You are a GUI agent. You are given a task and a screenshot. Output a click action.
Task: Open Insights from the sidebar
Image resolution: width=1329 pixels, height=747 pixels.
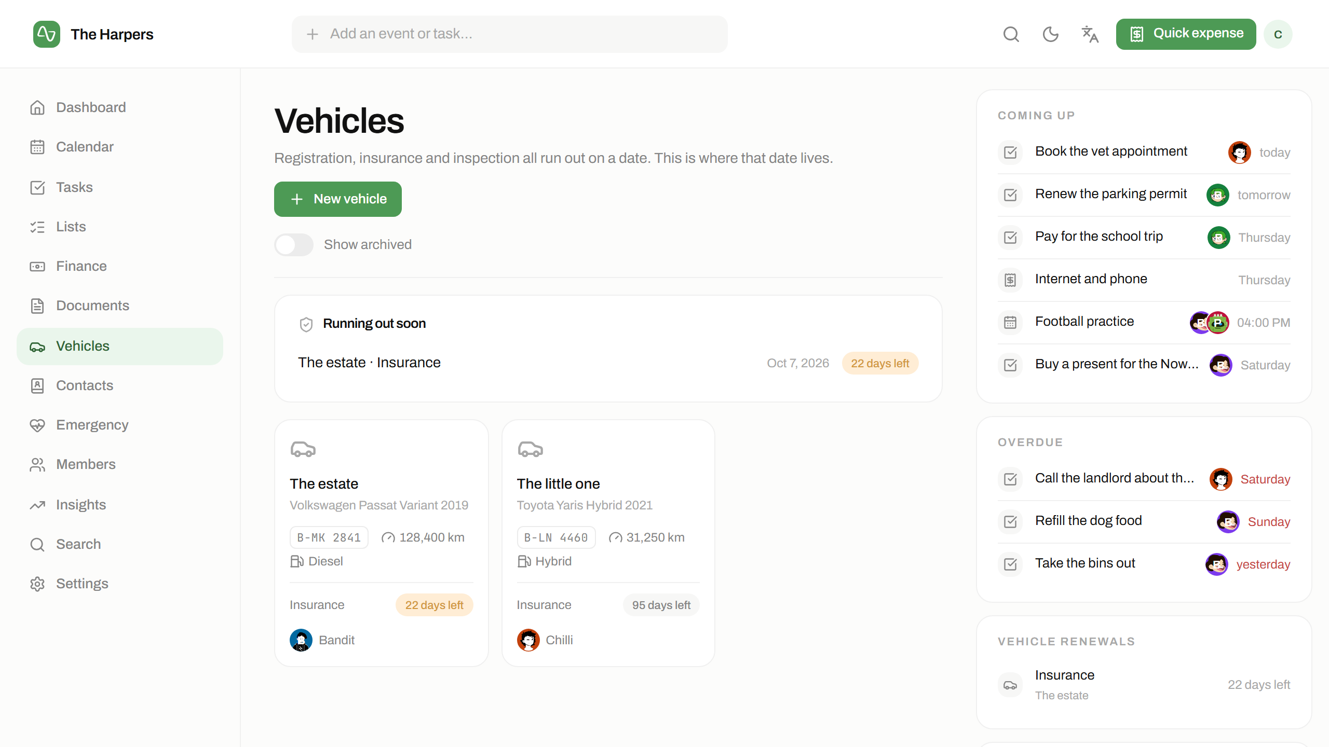point(120,505)
